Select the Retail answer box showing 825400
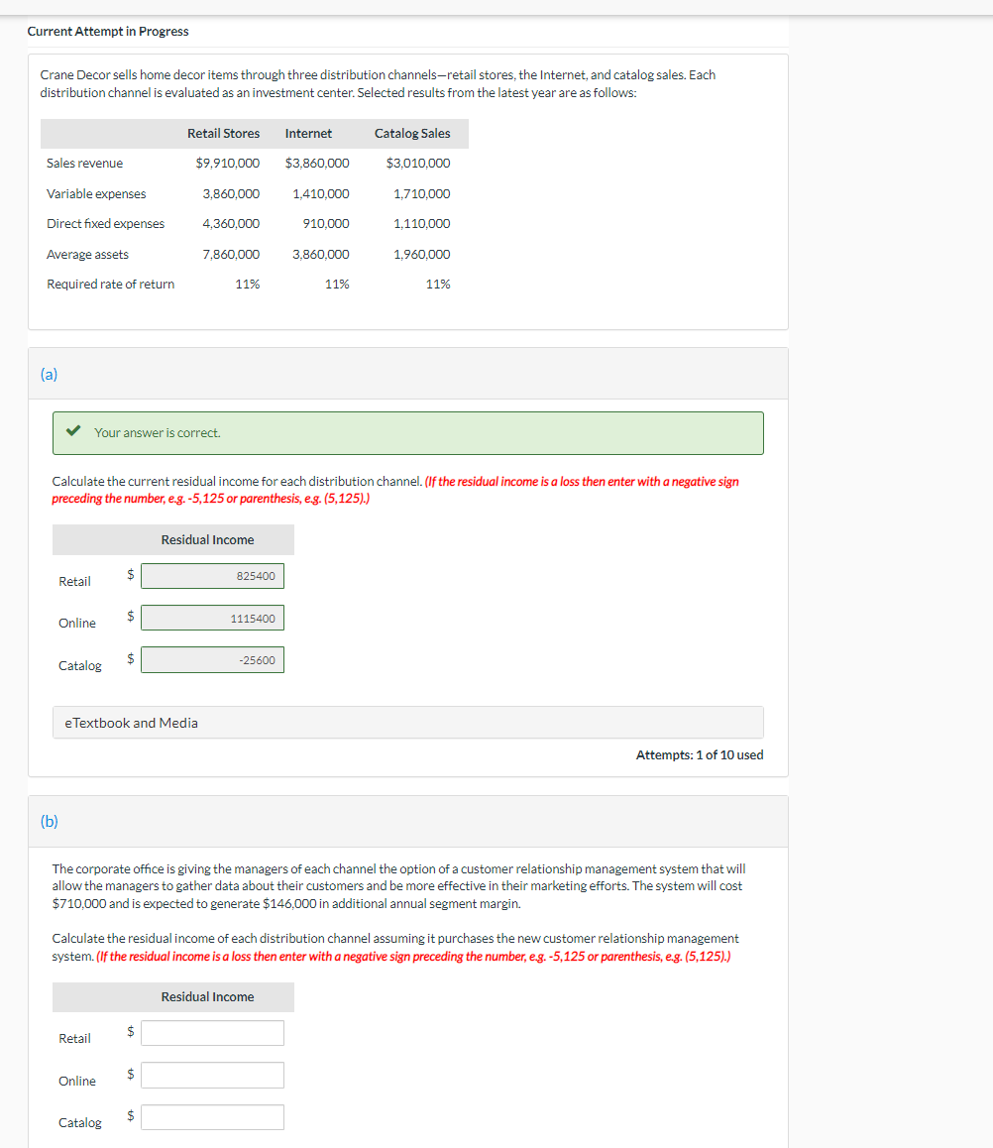Image resolution: width=993 pixels, height=1148 pixels. point(212,576)
